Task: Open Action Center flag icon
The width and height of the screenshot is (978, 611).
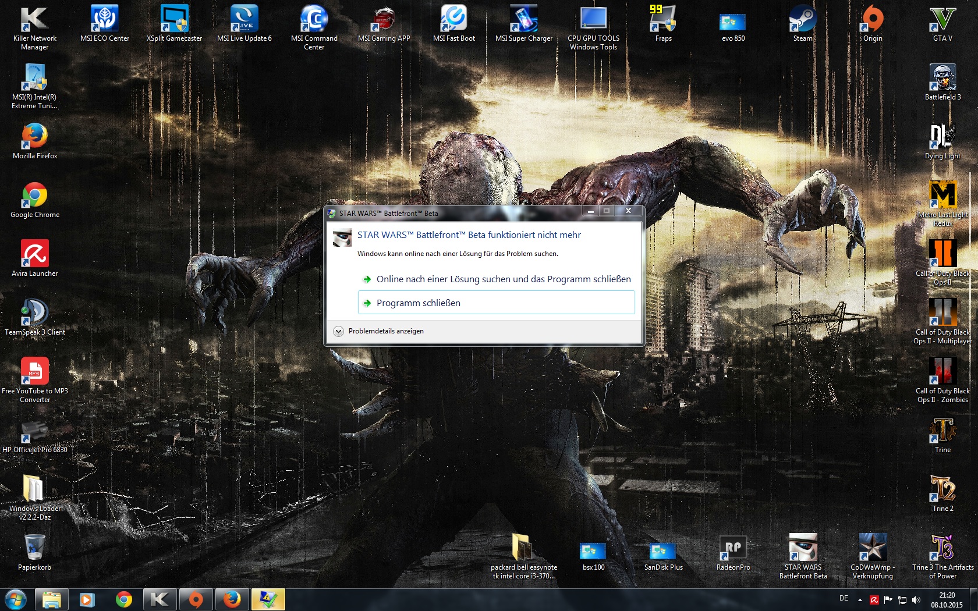Action: click(888, 600)
